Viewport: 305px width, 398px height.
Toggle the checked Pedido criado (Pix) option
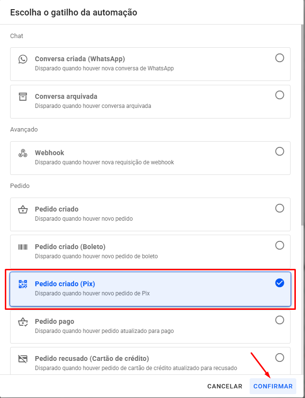pyautogui.click(x=279, y=283)
